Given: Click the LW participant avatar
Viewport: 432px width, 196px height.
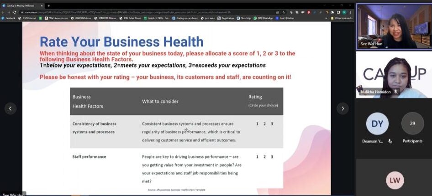Looking at the screenshot, I should [x=395, y=180].
